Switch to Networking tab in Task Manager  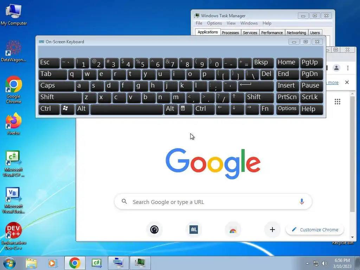(x=296, y=33)
